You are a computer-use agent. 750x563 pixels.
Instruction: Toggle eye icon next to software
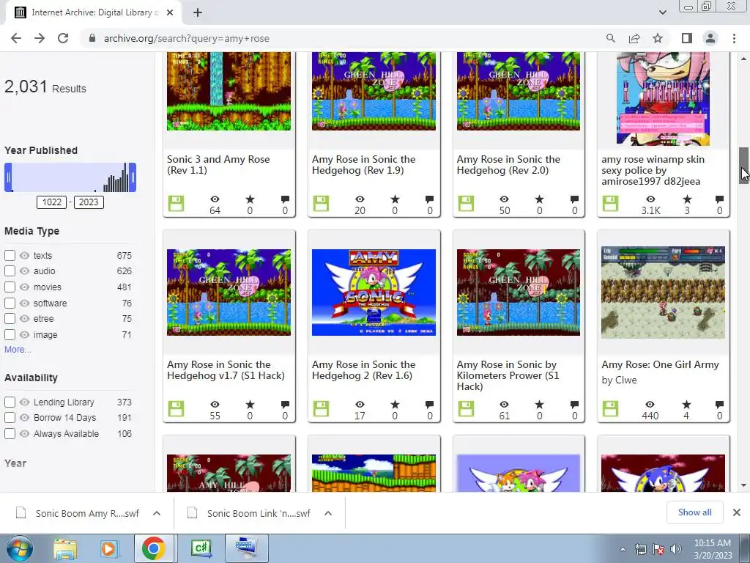(24, 303)
